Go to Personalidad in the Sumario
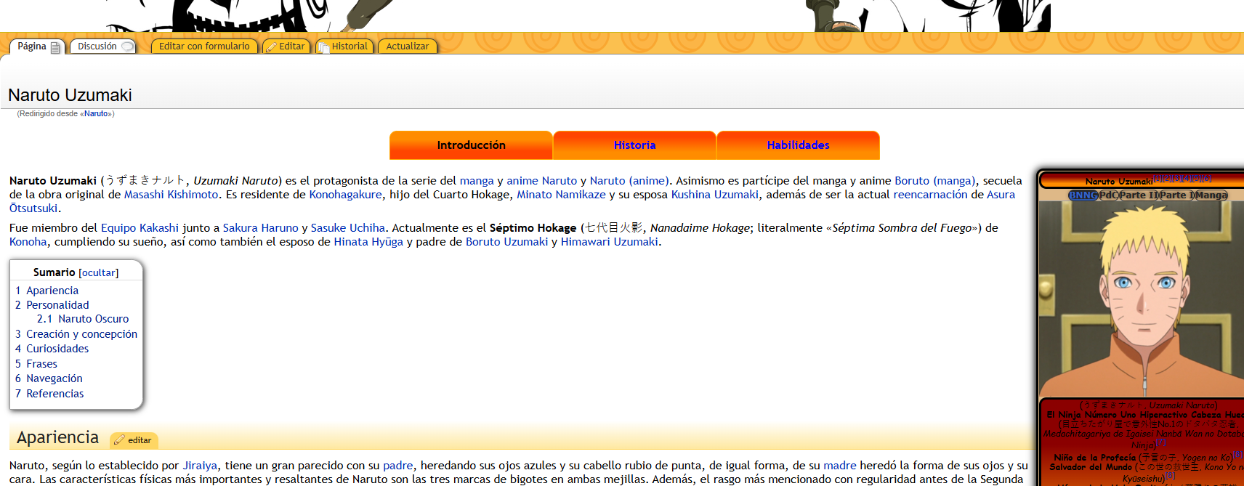 coord(57,305)
